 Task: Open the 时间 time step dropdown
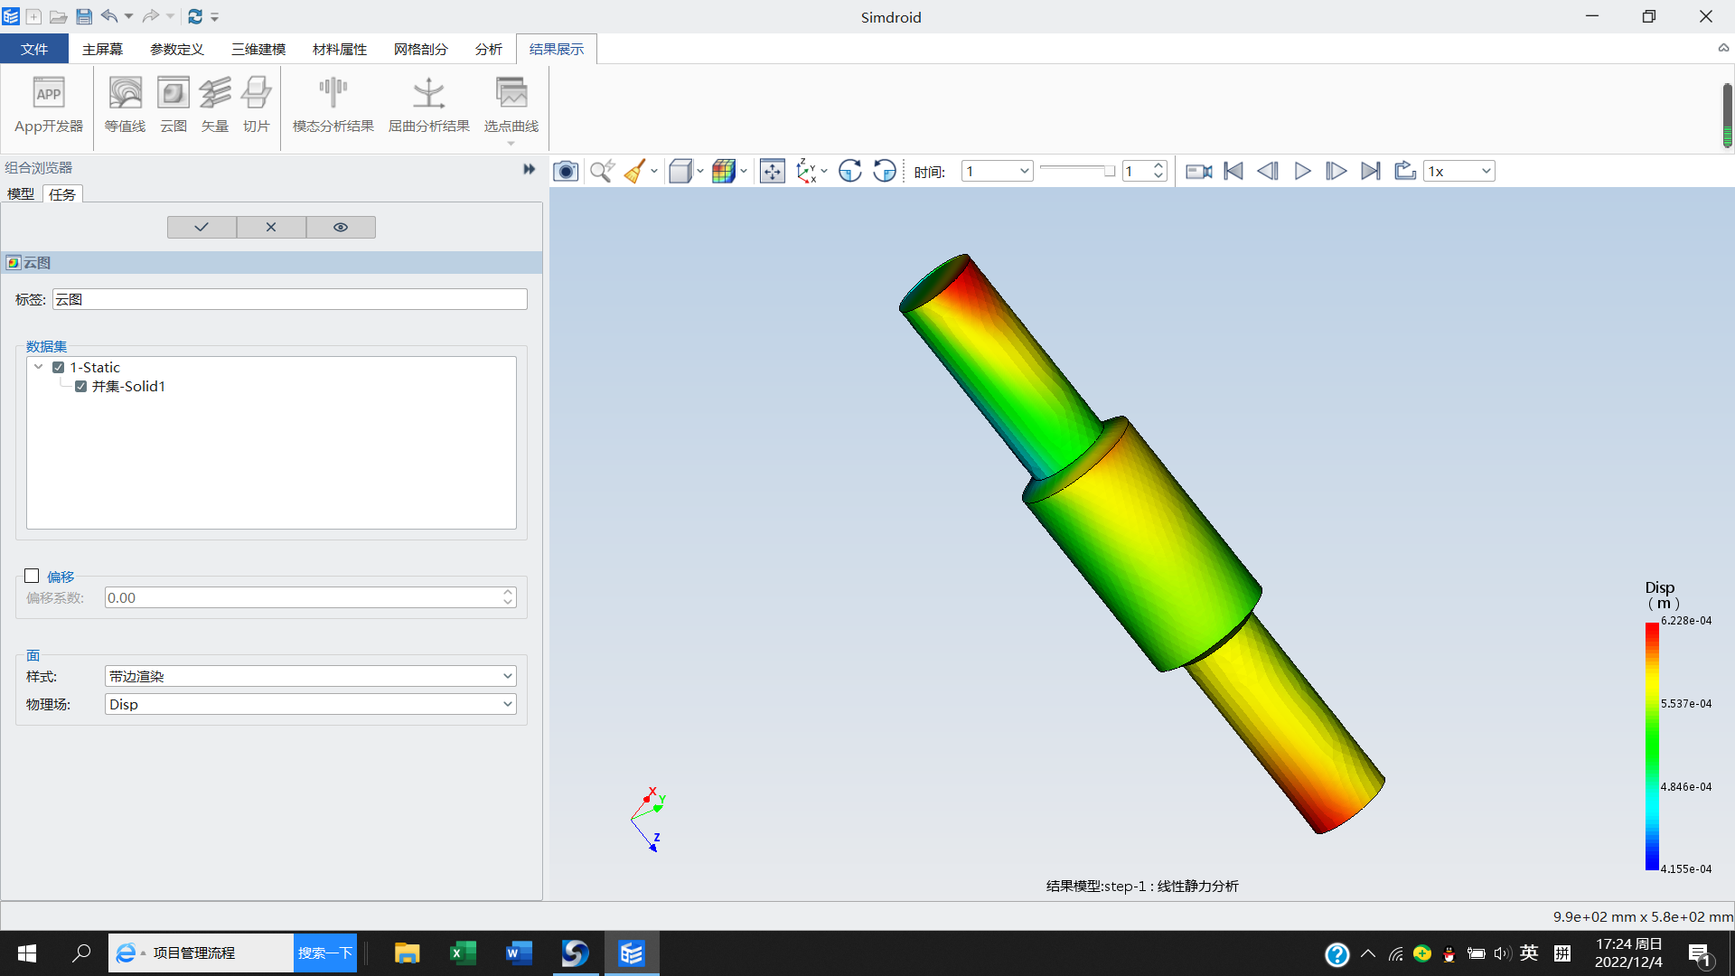[x=998, y=171]
